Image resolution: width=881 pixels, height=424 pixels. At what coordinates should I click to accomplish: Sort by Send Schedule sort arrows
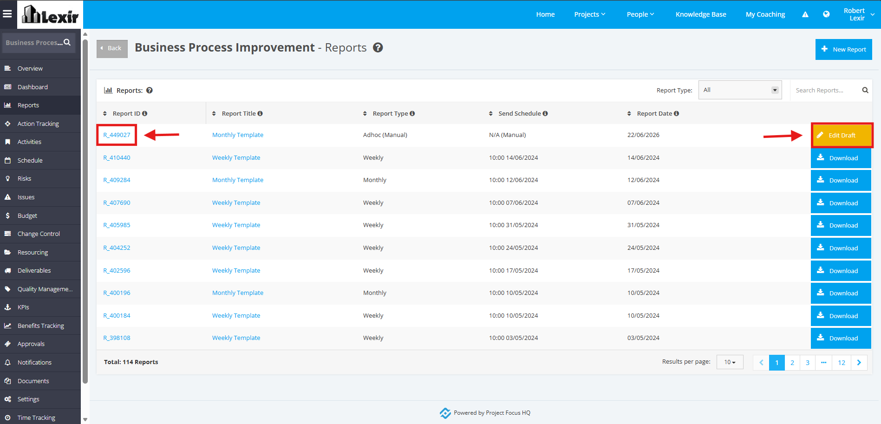point(491,113)
